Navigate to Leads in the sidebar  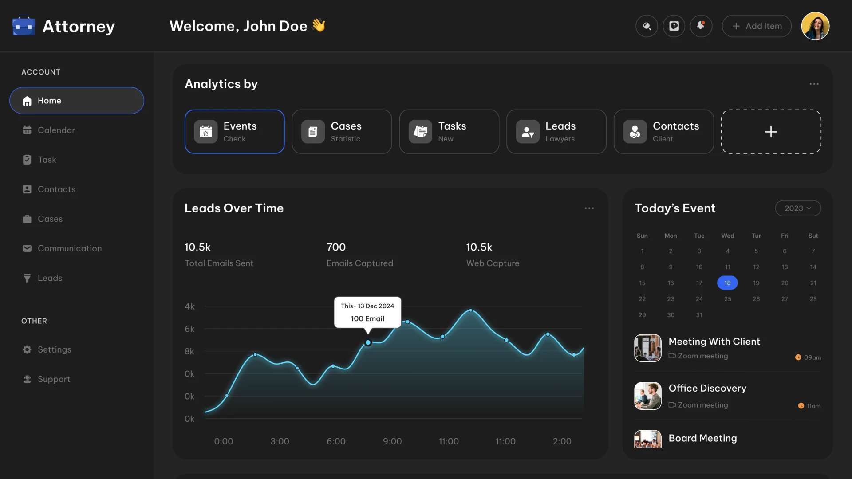50,278
